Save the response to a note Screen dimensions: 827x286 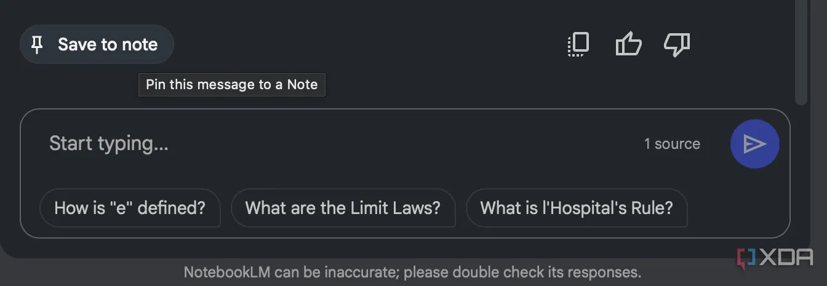[x=97, y=44]
